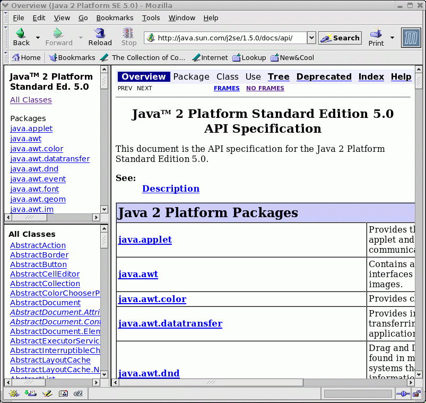Image resolution: width=426 pixels, height=403 pixels.
Task: Click the Help link in API navbar
Action: [x=401, y=76]
